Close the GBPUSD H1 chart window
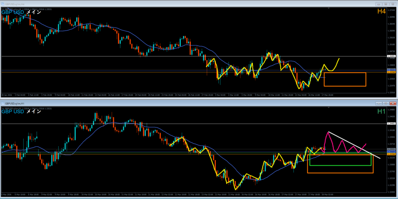The image size is (398, 199). (393, 104)
